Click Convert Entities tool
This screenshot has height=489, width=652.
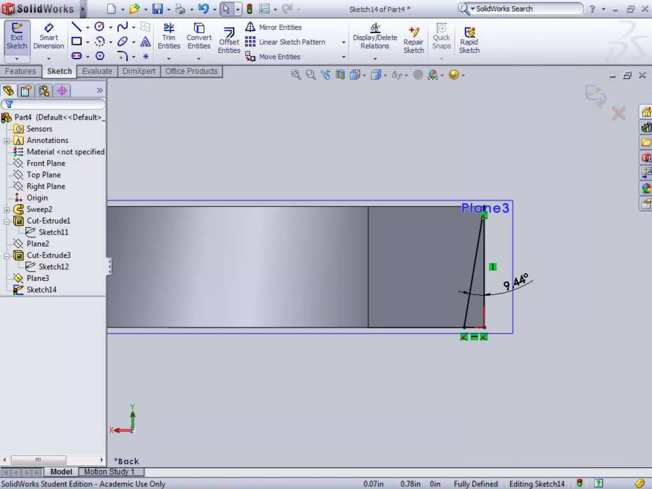click(x=199, y=37)
